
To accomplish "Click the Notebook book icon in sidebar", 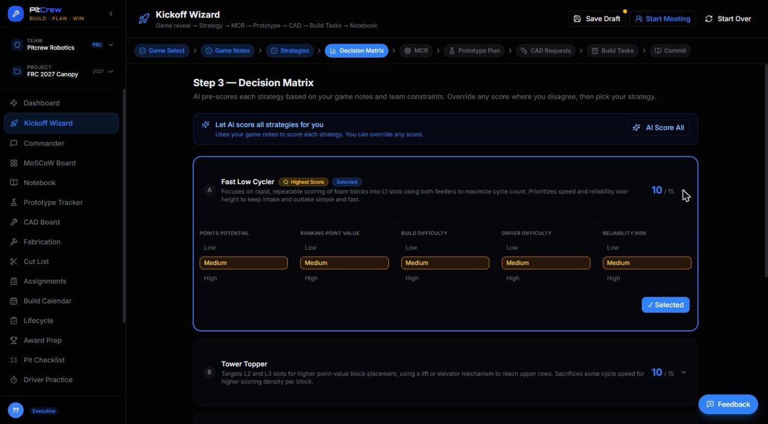I will [x=14, y=183].
